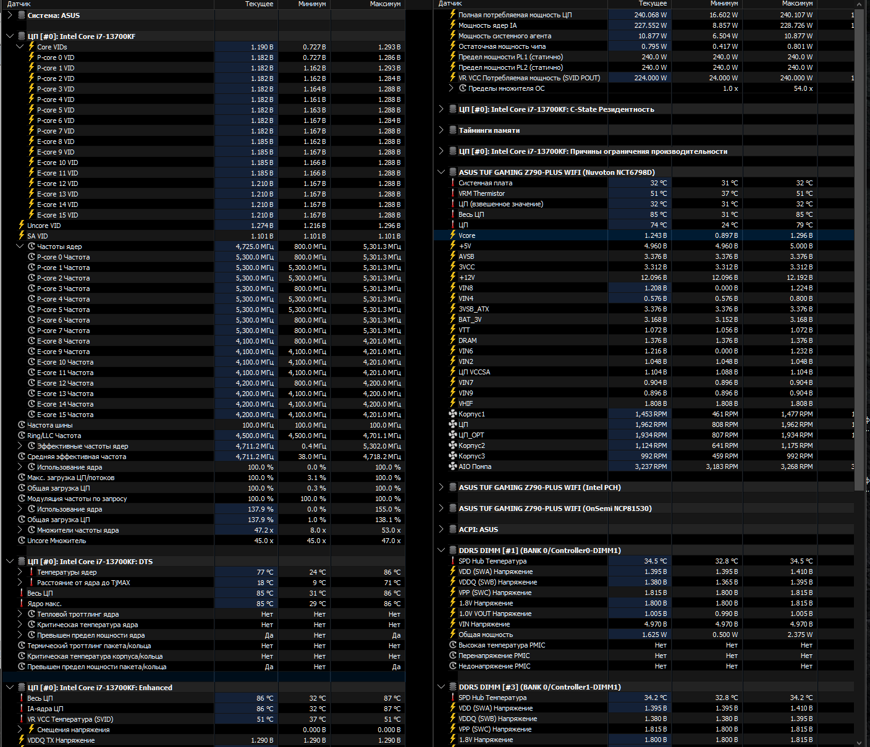Click the lightning icon of E-core 15 VID
The image size is (870, 747).
(32, 214)
